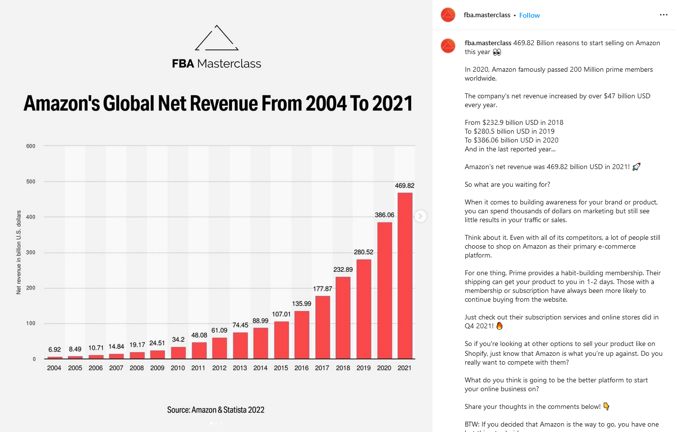Click the 6.92 value label
Screen dimensions: 676x432
pyautogui.click(x=55, y=349)
